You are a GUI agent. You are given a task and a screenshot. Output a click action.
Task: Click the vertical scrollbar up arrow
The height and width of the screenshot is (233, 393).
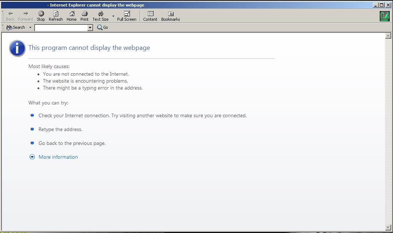click(x=388, y=36)
